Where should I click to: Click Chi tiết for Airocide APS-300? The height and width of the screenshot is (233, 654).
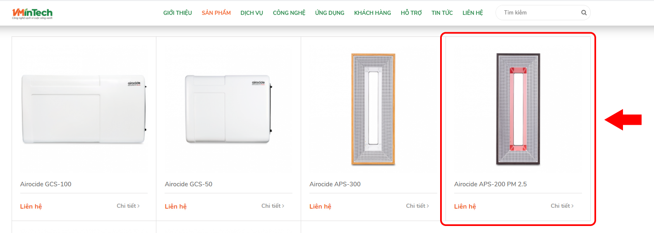(417, 206)
